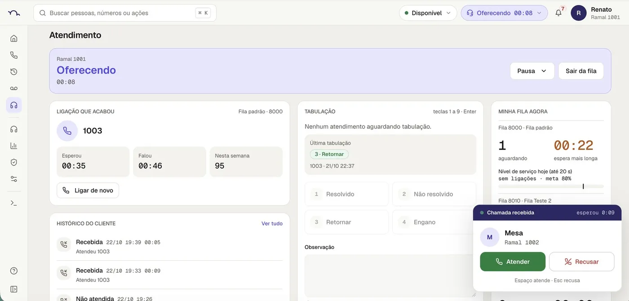Click the Mesa caller avatar with M
Image resolution: width=629 pixels, height=301 pixels.
coord(490,237)
